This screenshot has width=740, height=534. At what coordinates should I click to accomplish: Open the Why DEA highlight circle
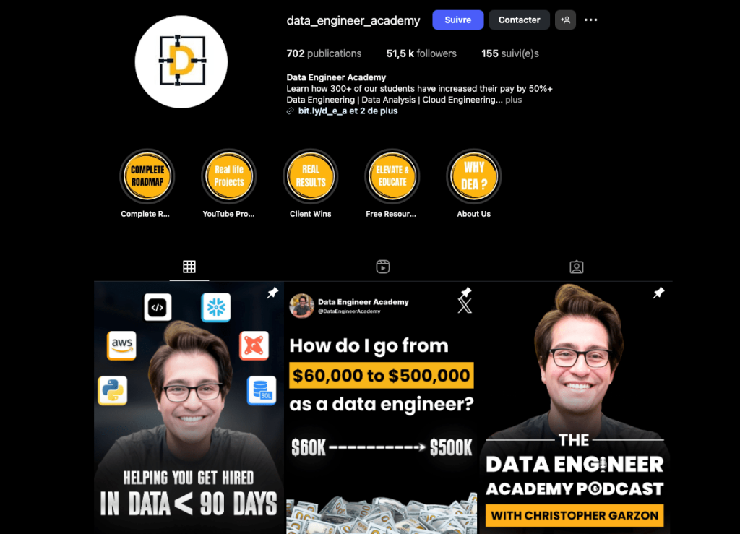[474, 176]
